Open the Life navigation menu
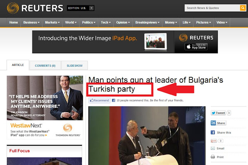This screenshot has width=248, height=165. tap(187, 23)
